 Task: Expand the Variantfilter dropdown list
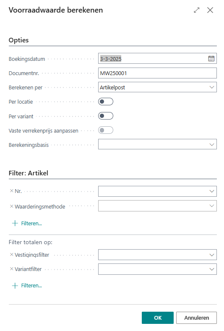point(157,269)
